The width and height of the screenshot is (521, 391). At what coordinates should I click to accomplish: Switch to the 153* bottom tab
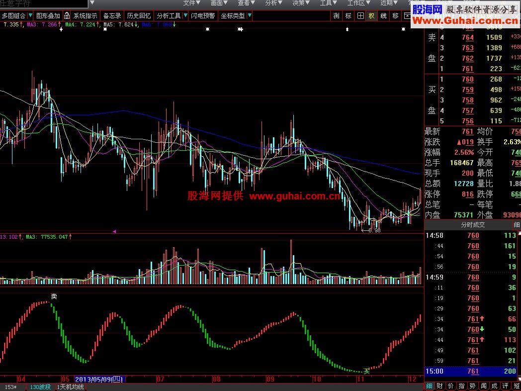click(11, 387)
